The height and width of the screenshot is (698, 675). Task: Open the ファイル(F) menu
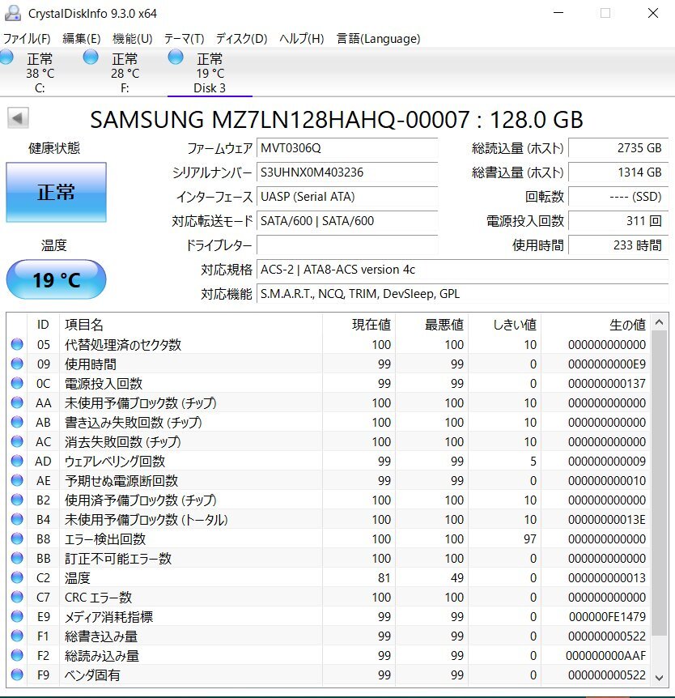[27, 39]
